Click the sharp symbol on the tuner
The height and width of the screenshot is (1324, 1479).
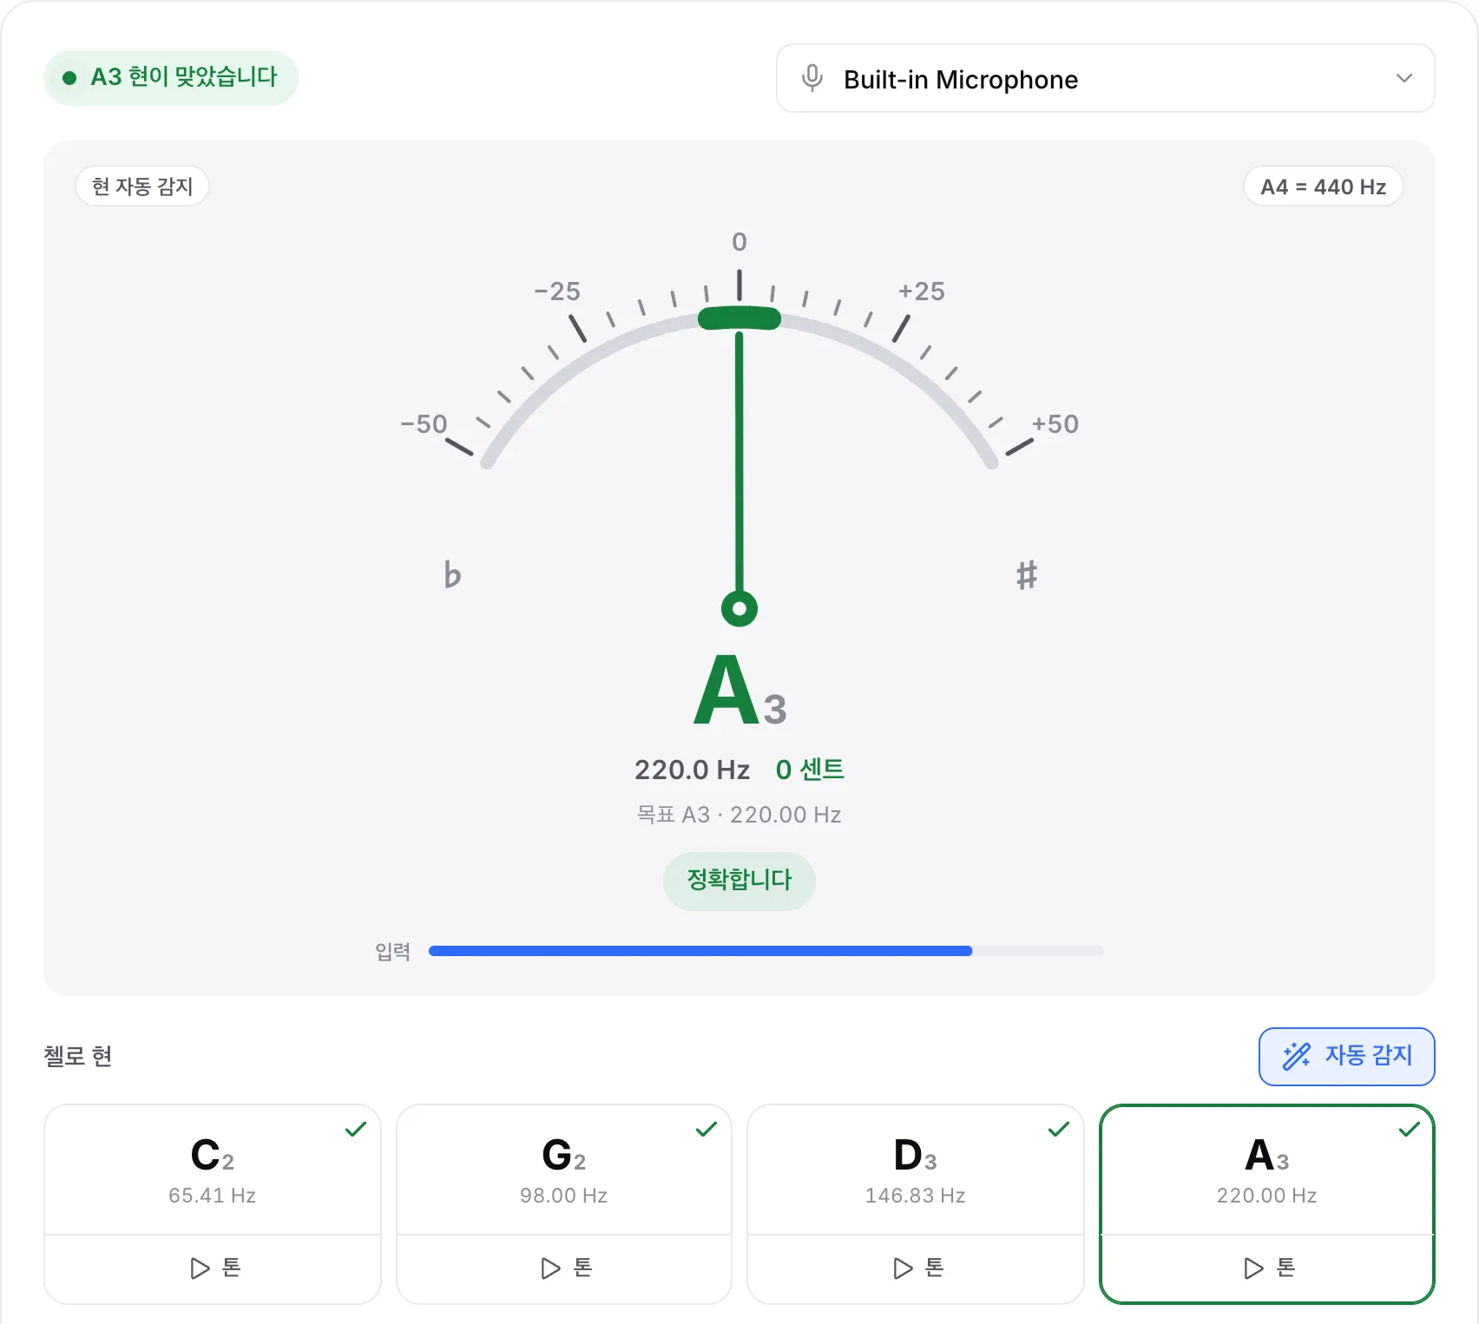click(1027, 575)
